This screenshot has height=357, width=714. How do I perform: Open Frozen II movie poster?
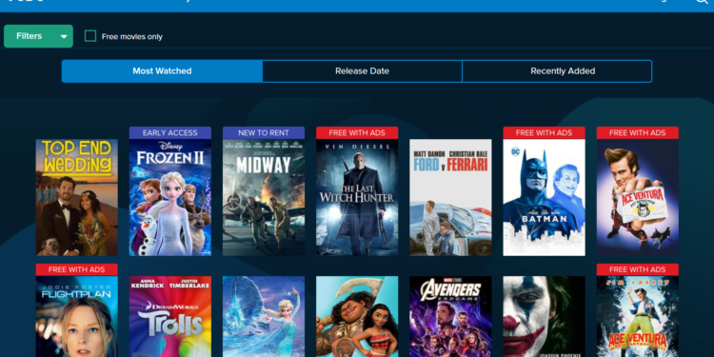[170, 197]
